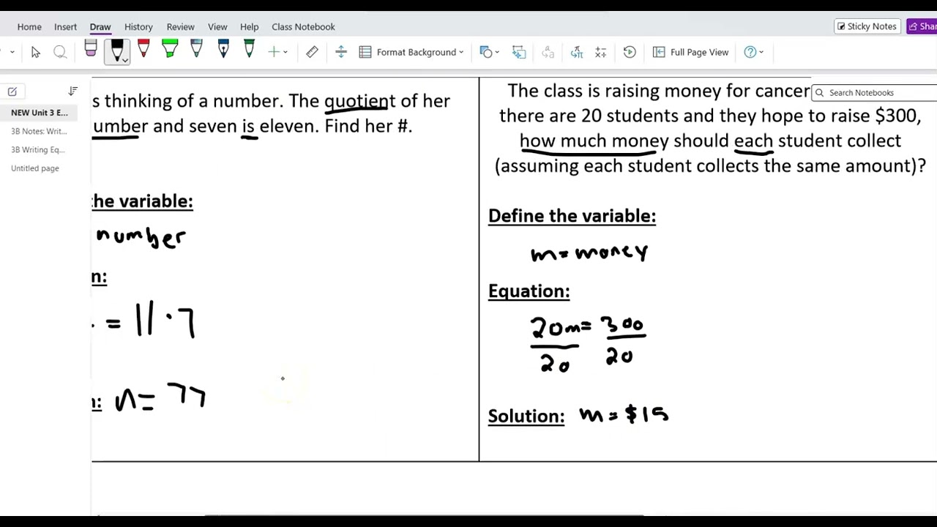Viewport: 937px width, 527px height.
Task: Open the Shapes tool
Action: tap(485, 52)
